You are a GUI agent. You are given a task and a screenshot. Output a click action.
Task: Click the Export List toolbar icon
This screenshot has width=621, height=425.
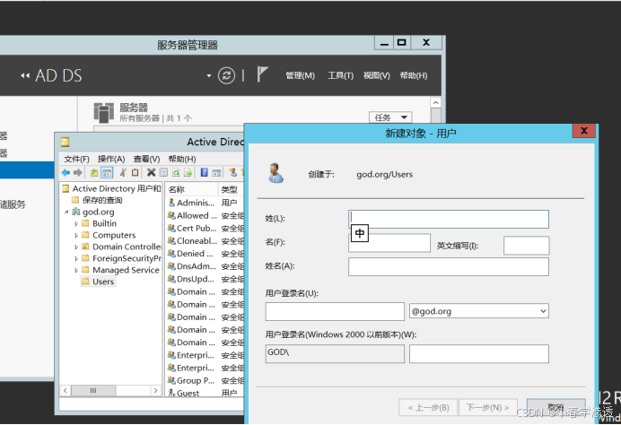point(188,172)
